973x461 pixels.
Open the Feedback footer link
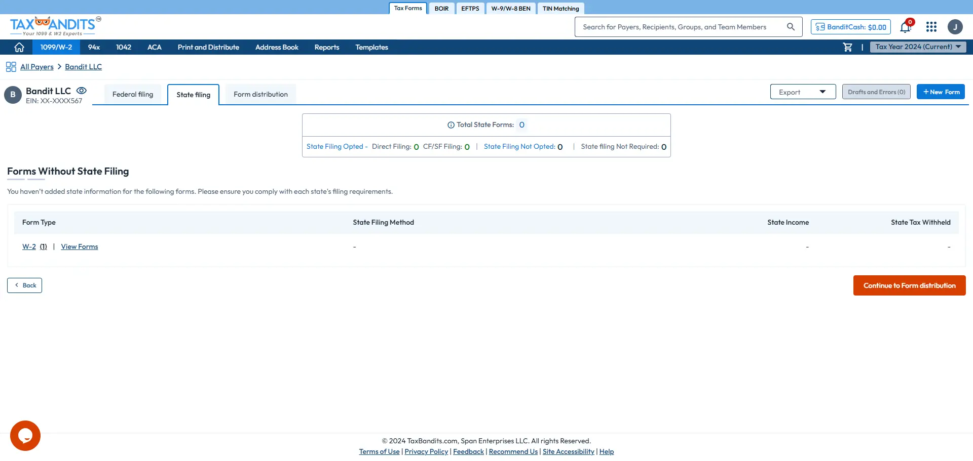click(468, 451)
